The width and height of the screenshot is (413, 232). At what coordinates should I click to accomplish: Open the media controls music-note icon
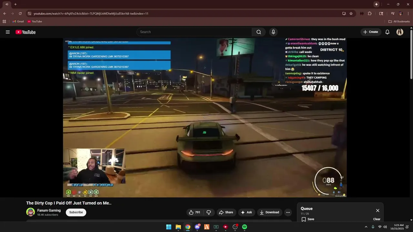coord(393,14)
